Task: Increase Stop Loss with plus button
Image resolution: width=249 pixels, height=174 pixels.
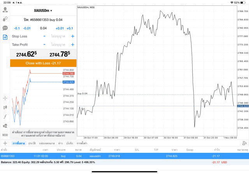Action: [x=72, y=36]
